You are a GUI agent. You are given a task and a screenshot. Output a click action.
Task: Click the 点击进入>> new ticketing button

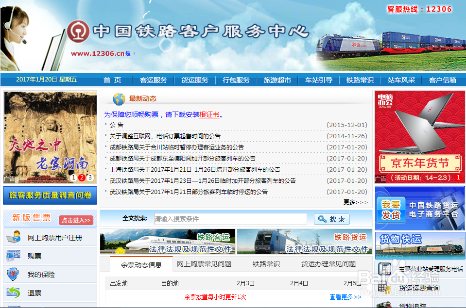point(76,220)
